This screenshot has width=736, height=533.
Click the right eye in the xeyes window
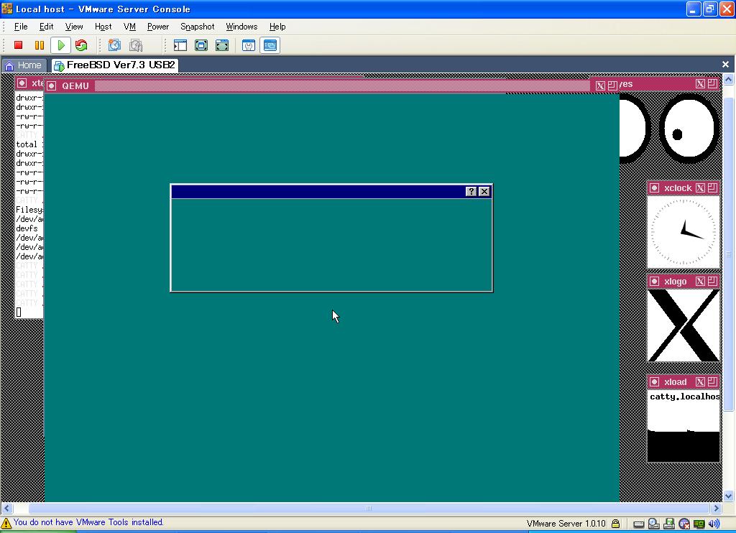[689, 128]
